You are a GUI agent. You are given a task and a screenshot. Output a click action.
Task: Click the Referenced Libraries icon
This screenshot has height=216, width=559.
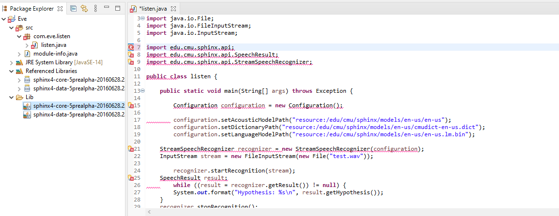pyautogui.click(x=19, y=71)
